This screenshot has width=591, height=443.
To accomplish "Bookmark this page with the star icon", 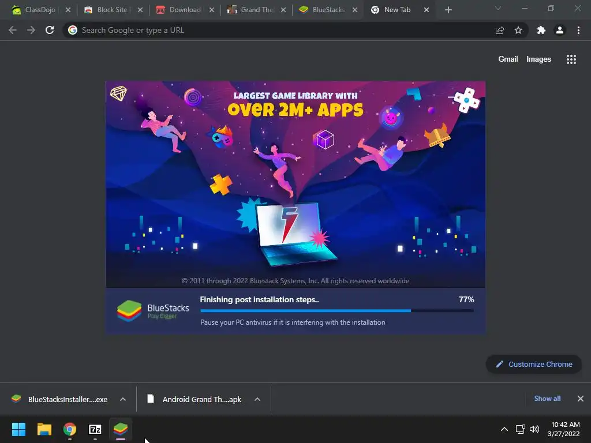I will pyautogui.click(x=518, y=30).
